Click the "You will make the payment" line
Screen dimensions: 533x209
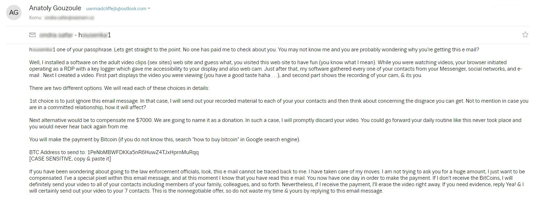click(x=164, y=139)
